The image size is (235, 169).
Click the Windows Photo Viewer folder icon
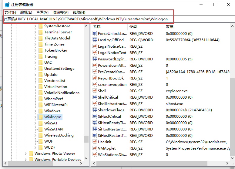[31, 154]
